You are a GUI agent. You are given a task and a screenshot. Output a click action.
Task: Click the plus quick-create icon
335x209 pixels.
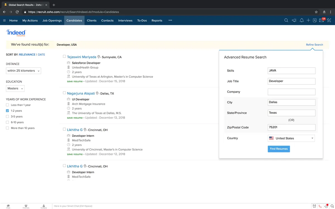(x=308, y=20)
